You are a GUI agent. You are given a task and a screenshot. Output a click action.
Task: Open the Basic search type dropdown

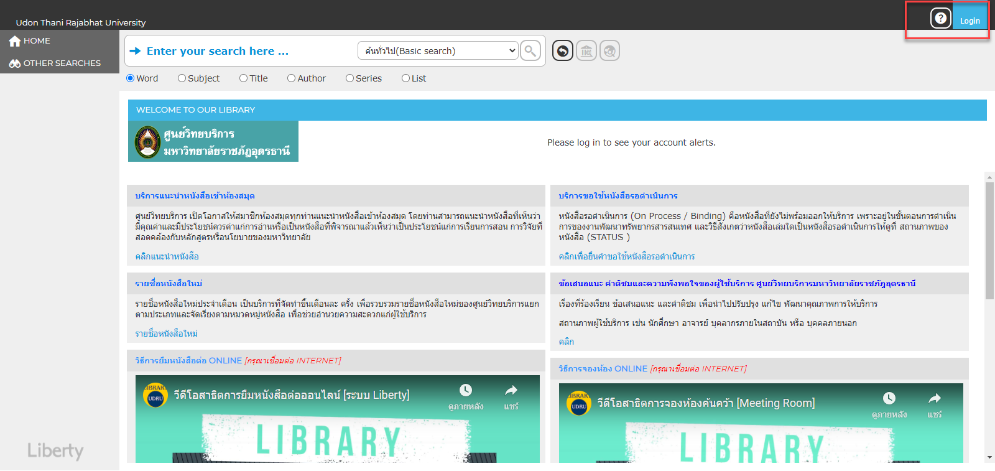(438, 51)
